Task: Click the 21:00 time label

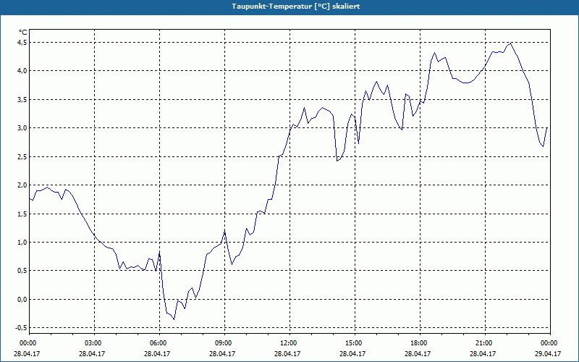Action: tap(483, 343)
